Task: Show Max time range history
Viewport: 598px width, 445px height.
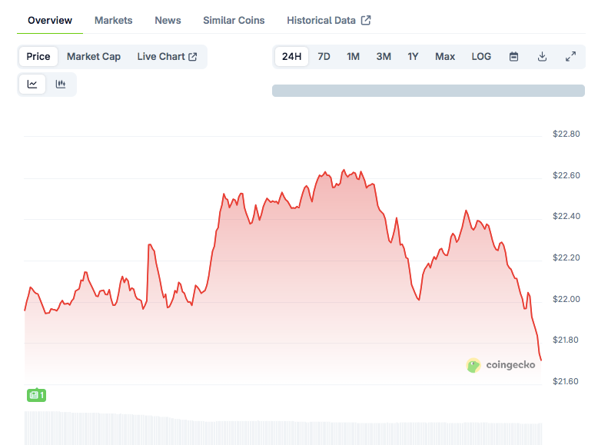Action: tap(445, 57)
